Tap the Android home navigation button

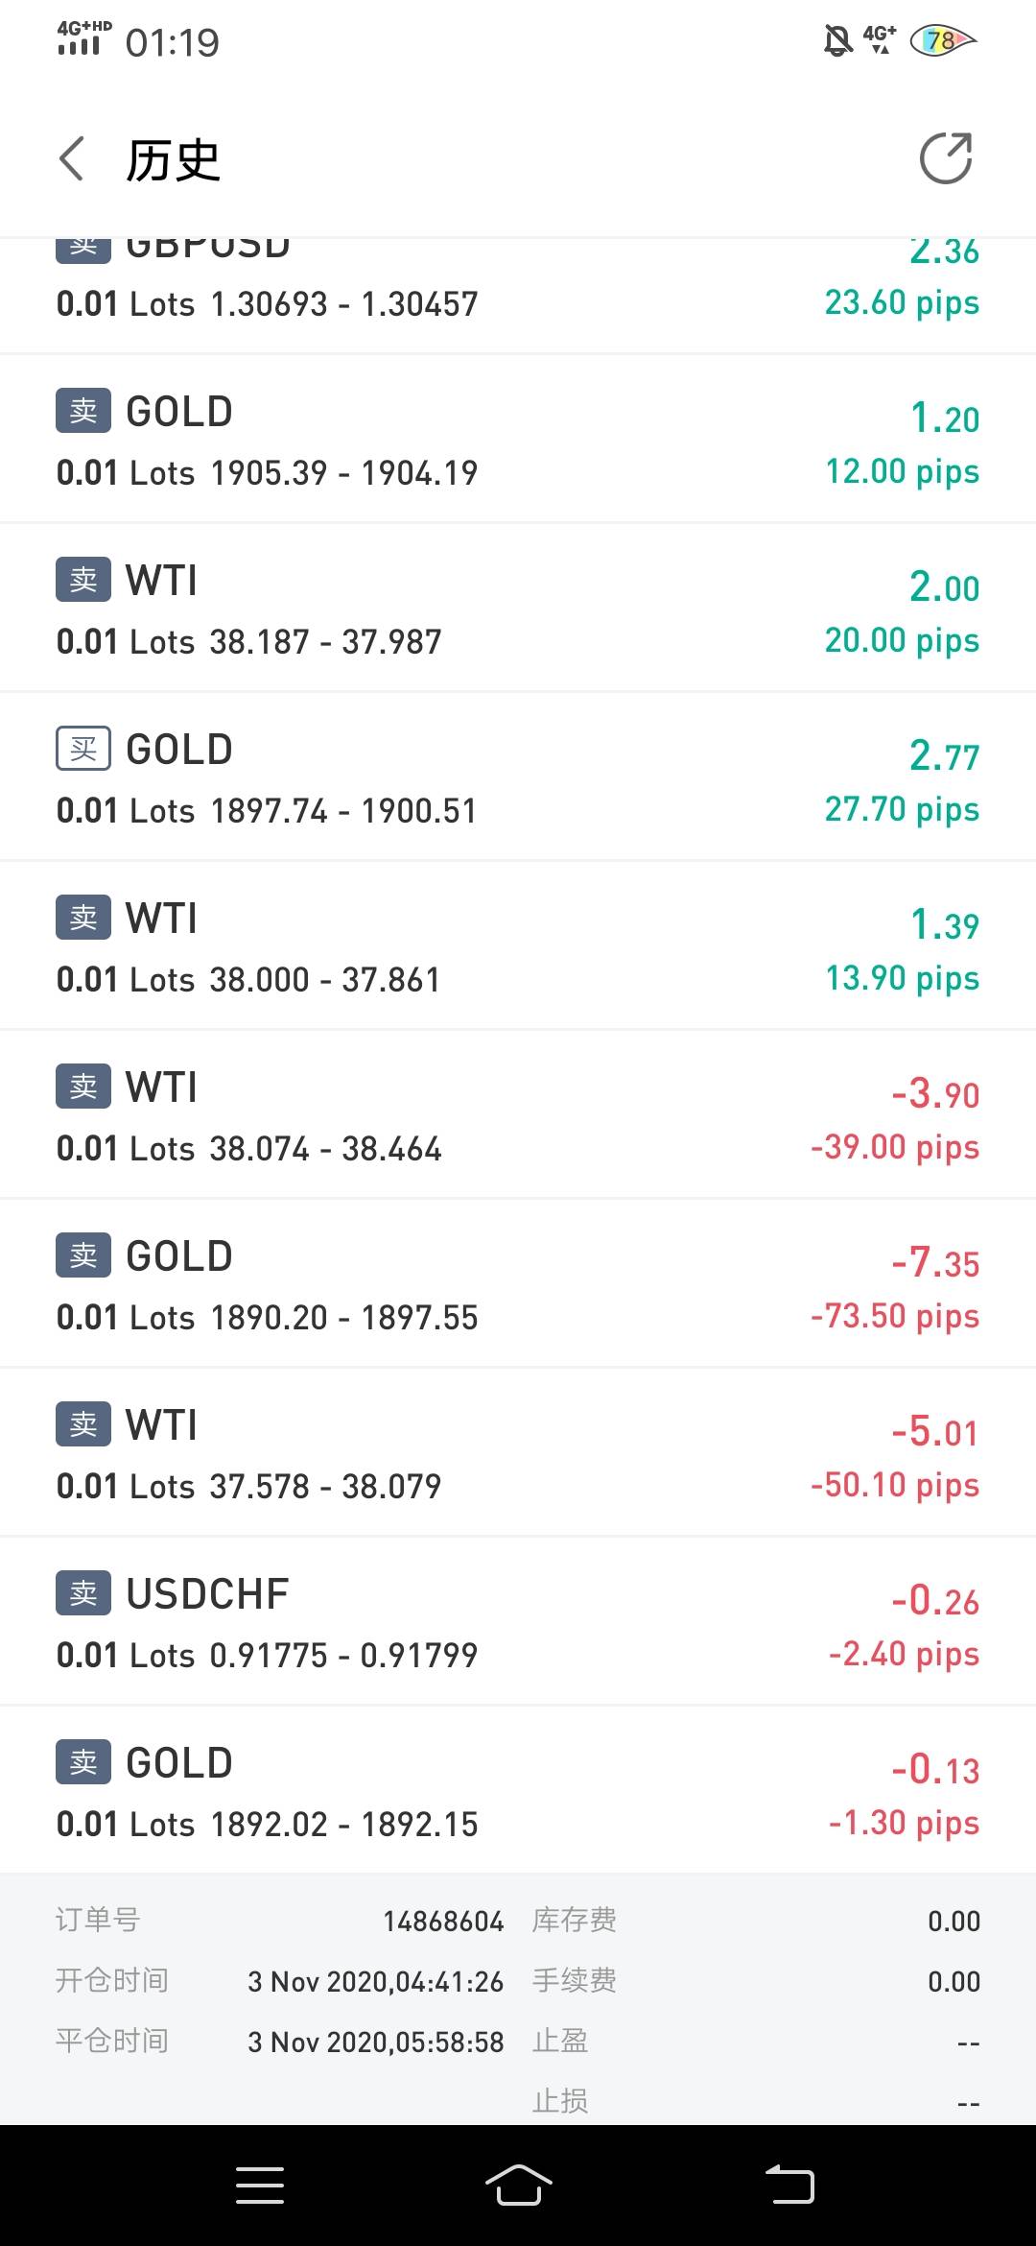pos(518,2186)
